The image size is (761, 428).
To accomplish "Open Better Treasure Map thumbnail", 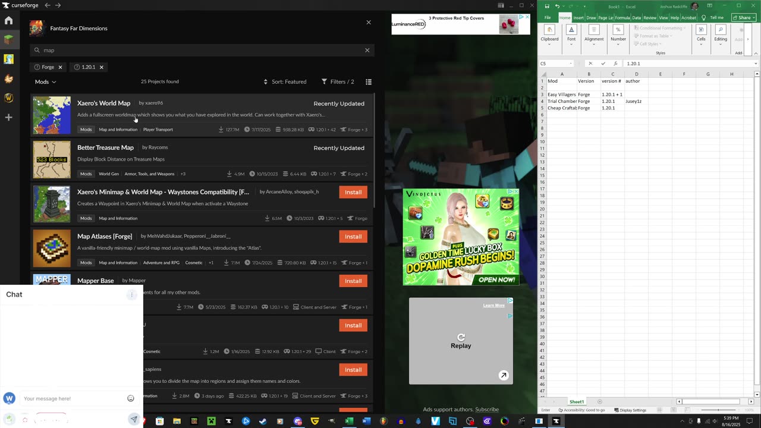I will coord(52,160).
